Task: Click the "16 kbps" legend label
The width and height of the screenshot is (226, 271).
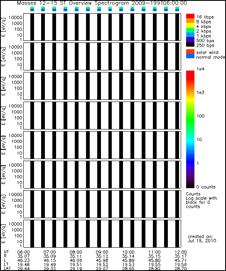Action: click(x=205, y=17)
